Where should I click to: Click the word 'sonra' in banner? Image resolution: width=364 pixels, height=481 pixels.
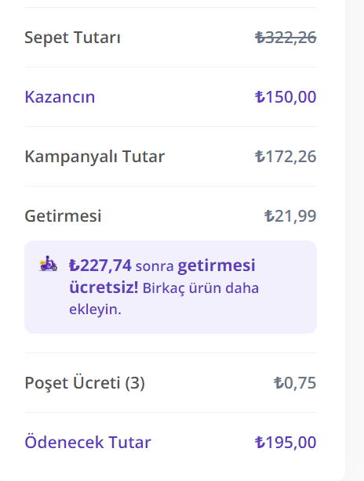[x=155, y=266]
